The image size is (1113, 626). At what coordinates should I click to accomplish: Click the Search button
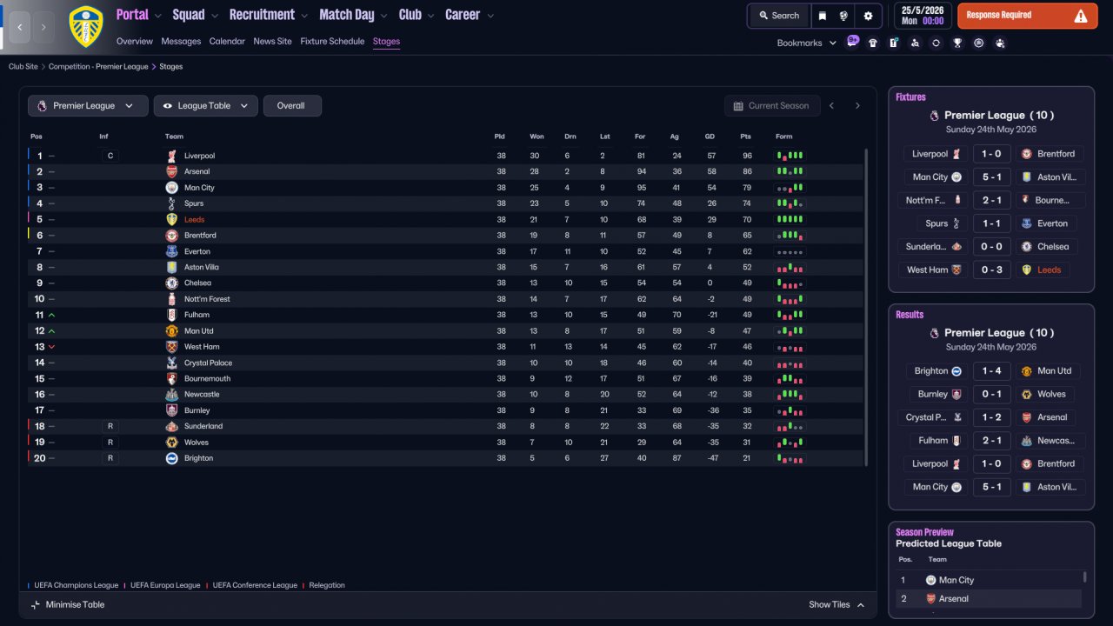778,16
